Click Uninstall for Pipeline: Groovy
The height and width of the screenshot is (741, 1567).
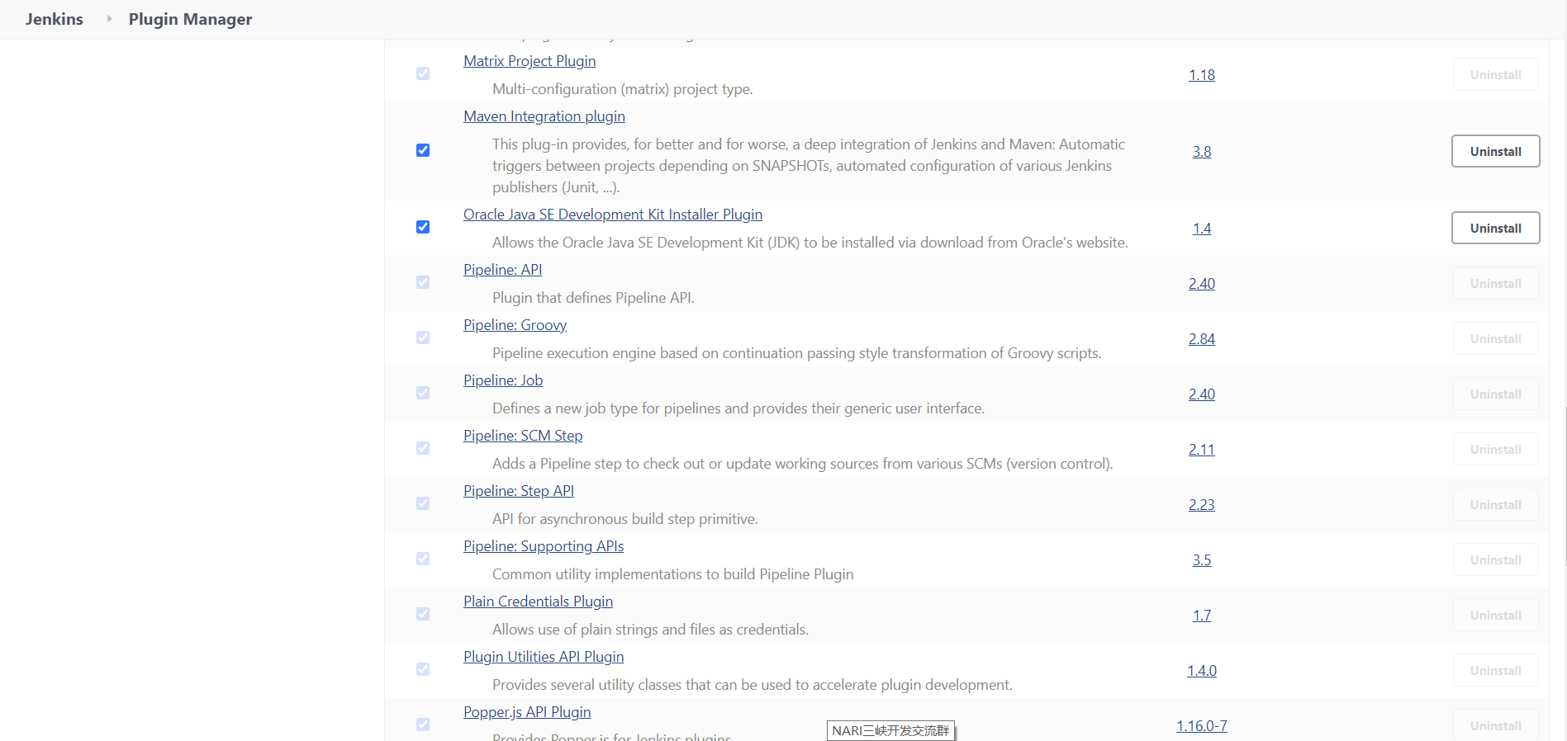click(x=1495, y=338)
